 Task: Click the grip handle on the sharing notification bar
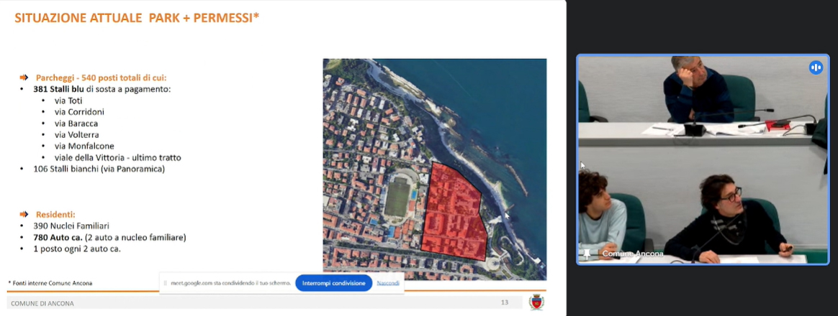click(x=166, y=283)
